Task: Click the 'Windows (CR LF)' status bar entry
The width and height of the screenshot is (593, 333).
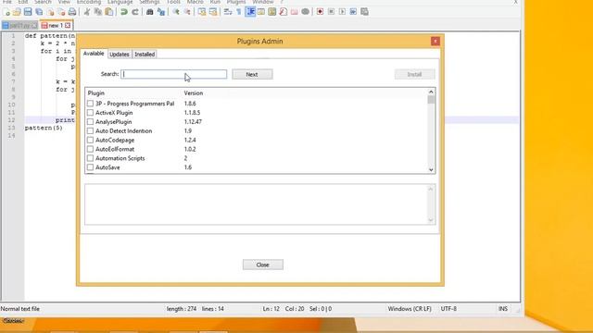Action: (410, 309)
